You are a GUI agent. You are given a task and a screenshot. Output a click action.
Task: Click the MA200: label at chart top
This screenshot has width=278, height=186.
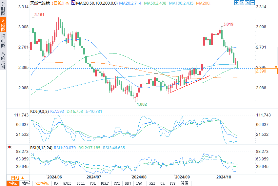coord(203,3)
